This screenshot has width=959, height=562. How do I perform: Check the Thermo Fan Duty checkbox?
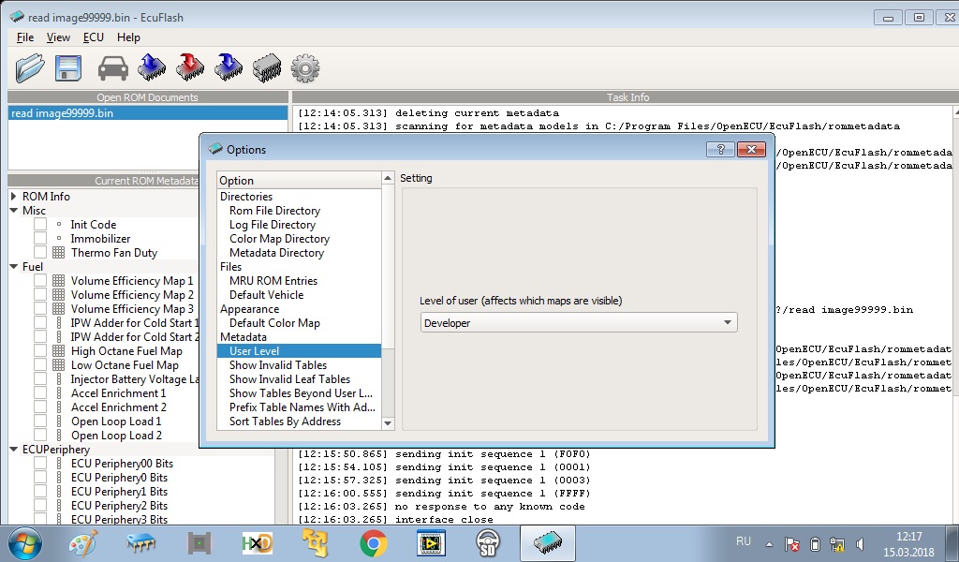coord(40,252)
